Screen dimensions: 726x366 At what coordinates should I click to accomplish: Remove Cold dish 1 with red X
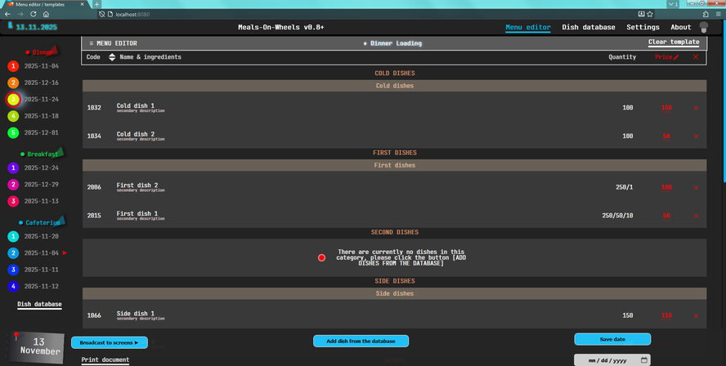[x=696, y=108]
